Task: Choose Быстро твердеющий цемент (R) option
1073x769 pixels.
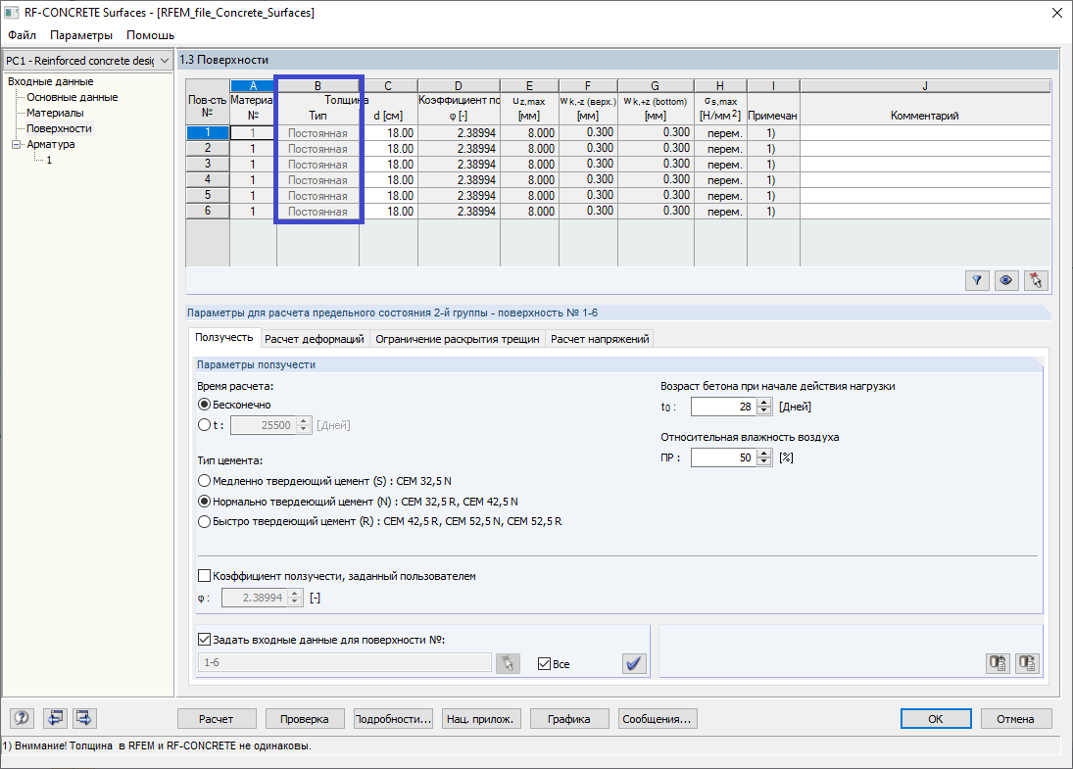Action: tap(204, 521)
